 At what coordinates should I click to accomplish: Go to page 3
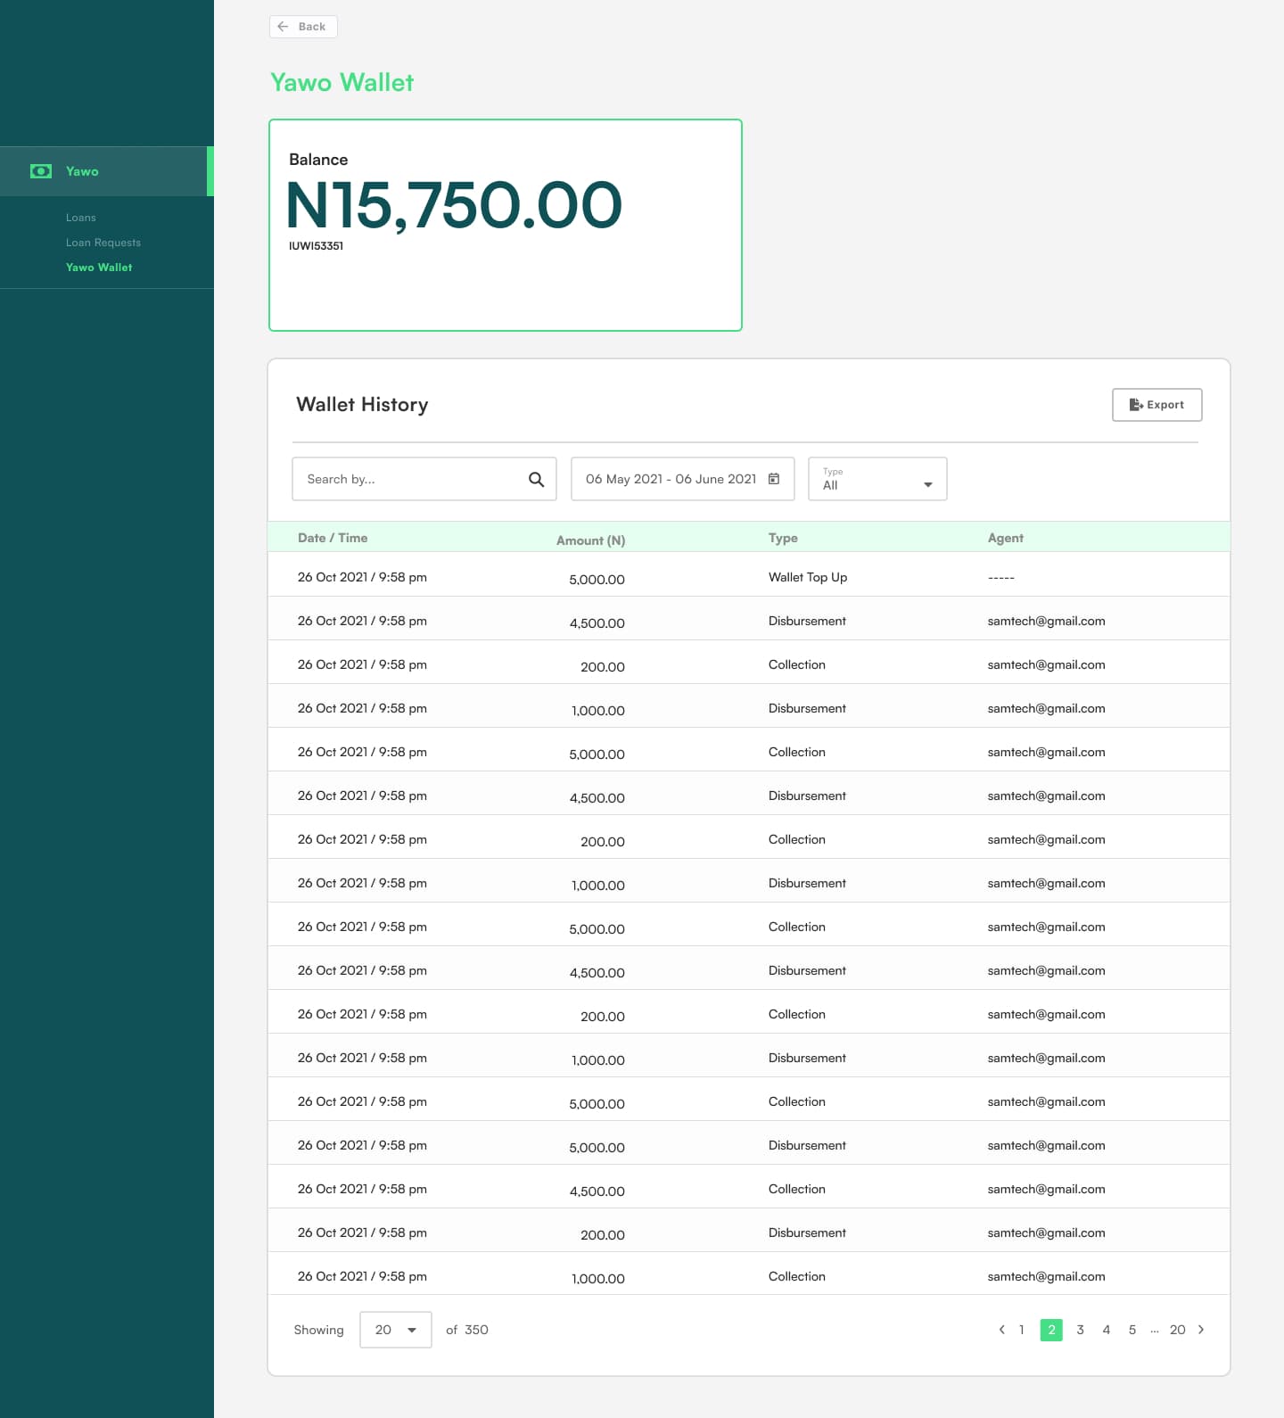click(1081, 1330)
